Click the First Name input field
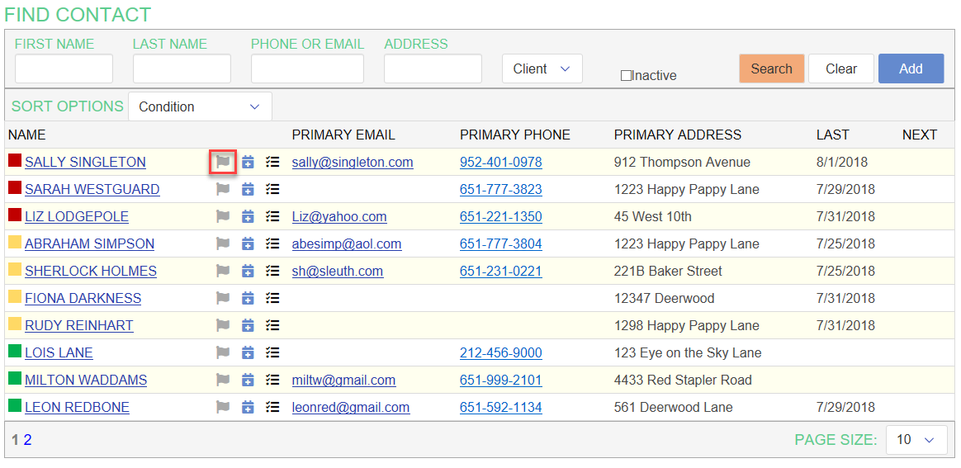Image resolution: width=961 pixels, height=468 pixels. coord(64,69)
